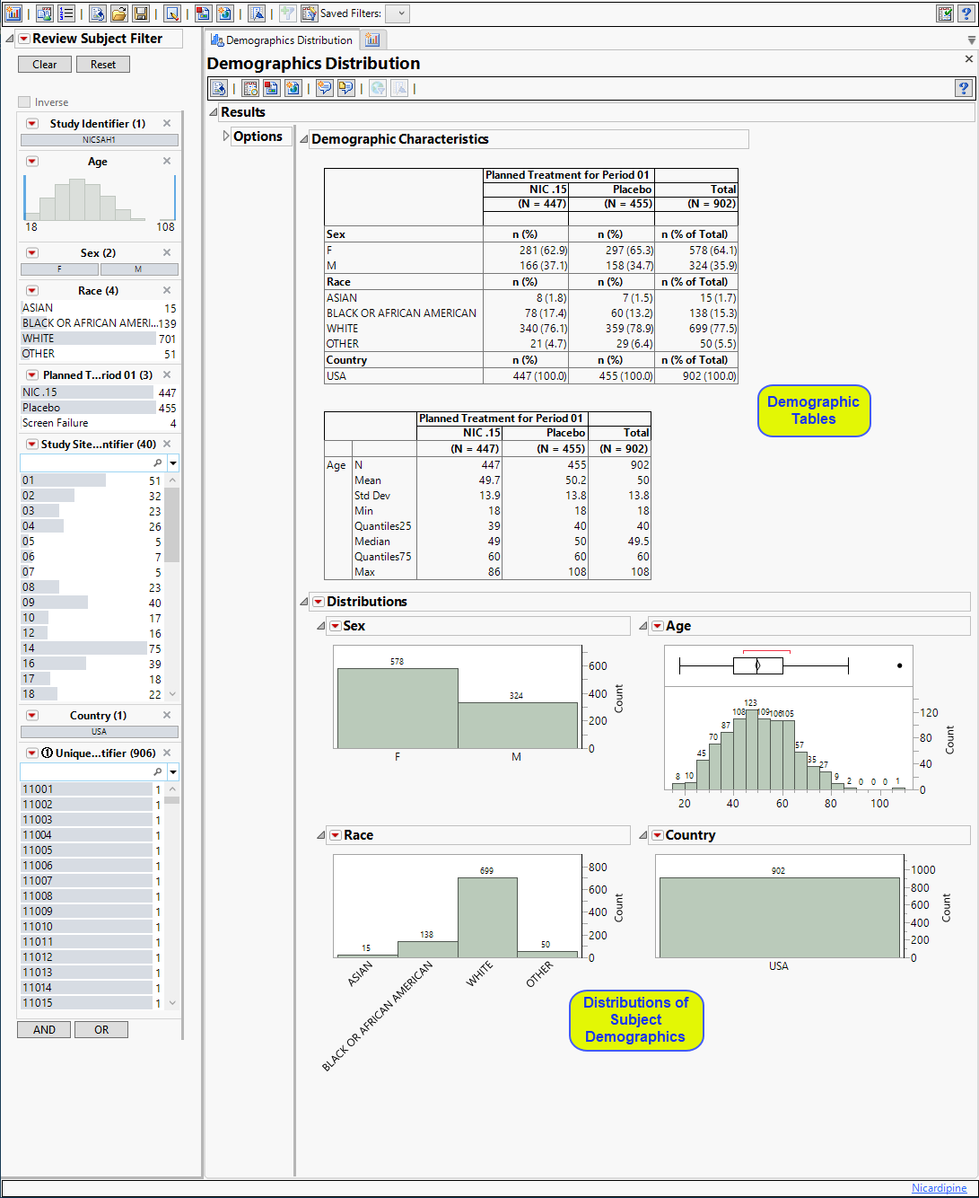Image resolution: width=979 pixels, height=1198 pixels.
Task: Switch to the Demographics Distribution tab
Action: (282, 40)
